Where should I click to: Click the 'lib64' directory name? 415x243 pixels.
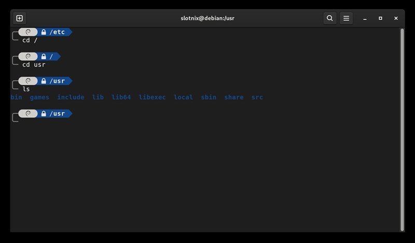point(121,97)
